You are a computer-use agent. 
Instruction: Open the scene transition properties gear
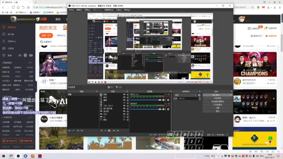199,95
